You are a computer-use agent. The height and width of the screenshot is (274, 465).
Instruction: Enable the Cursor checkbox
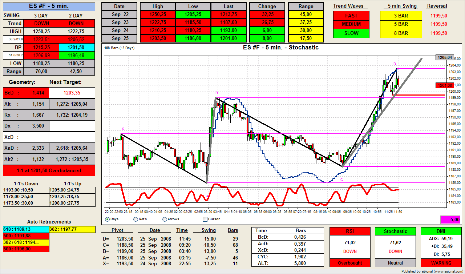pyautogui.click(x=205, y=219)
